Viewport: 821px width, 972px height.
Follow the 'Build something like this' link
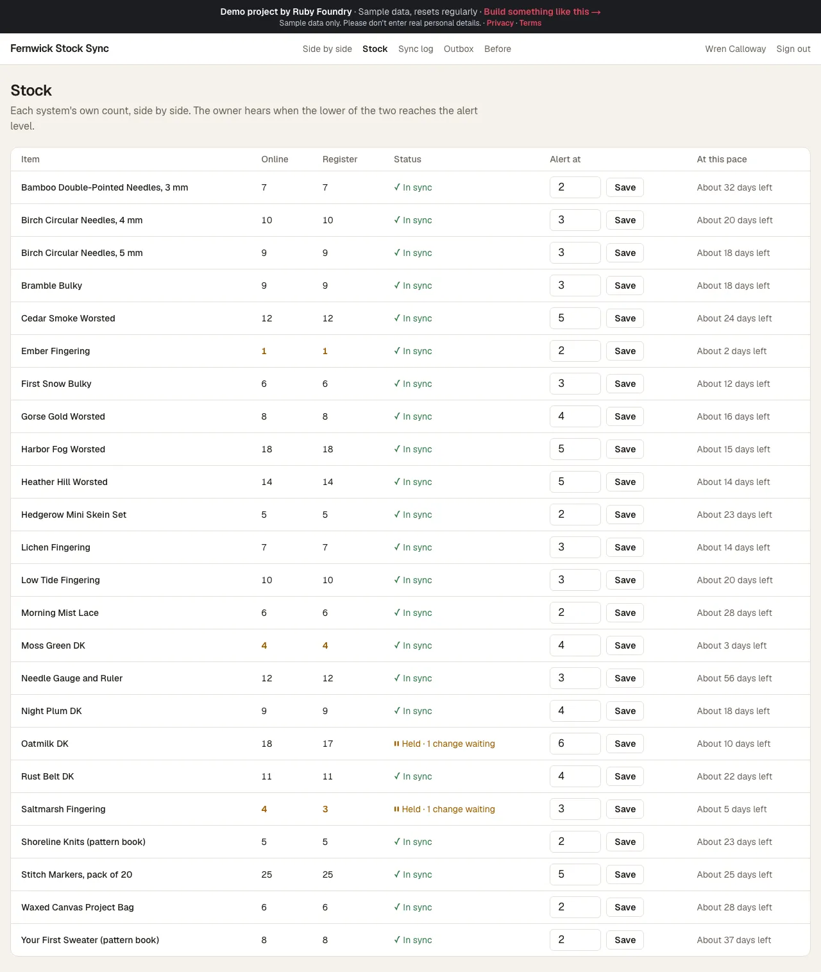pyautogui.click(x=542, y=12)
